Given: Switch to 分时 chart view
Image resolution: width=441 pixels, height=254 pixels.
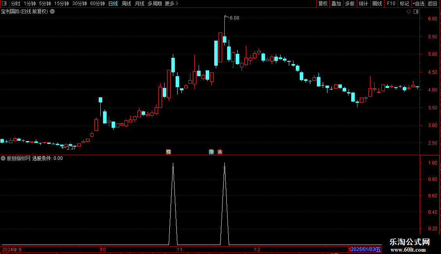Looking at the screenshot, I should point(16,4).
